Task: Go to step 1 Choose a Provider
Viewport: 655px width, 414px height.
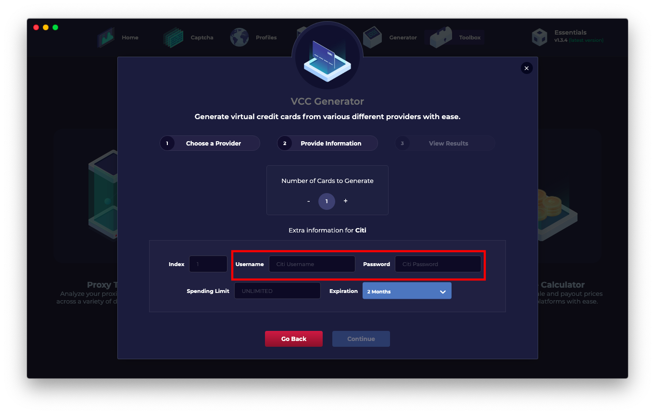Action: 210,143
